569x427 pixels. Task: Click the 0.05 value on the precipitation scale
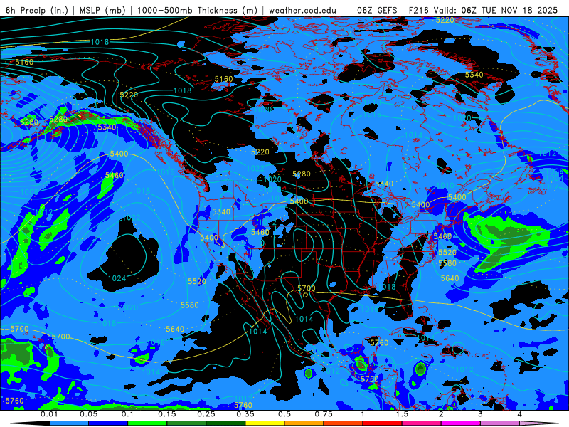point(88,414)
